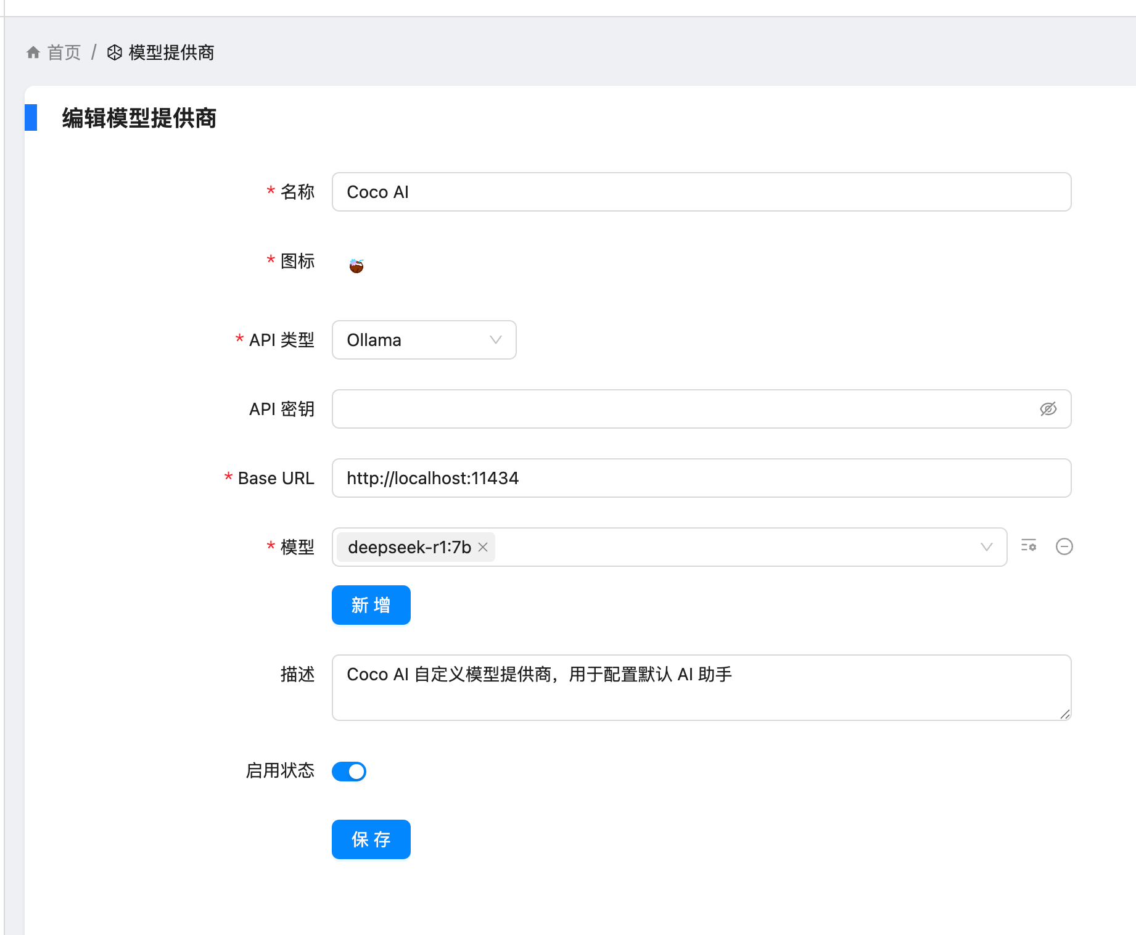
Task: Disable the 启用状态 switch
Action: coord(348,771)
